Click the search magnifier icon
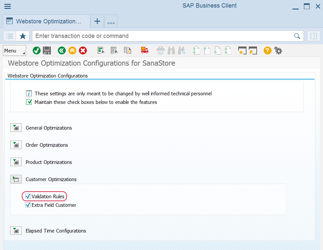 tap(297, 36)
